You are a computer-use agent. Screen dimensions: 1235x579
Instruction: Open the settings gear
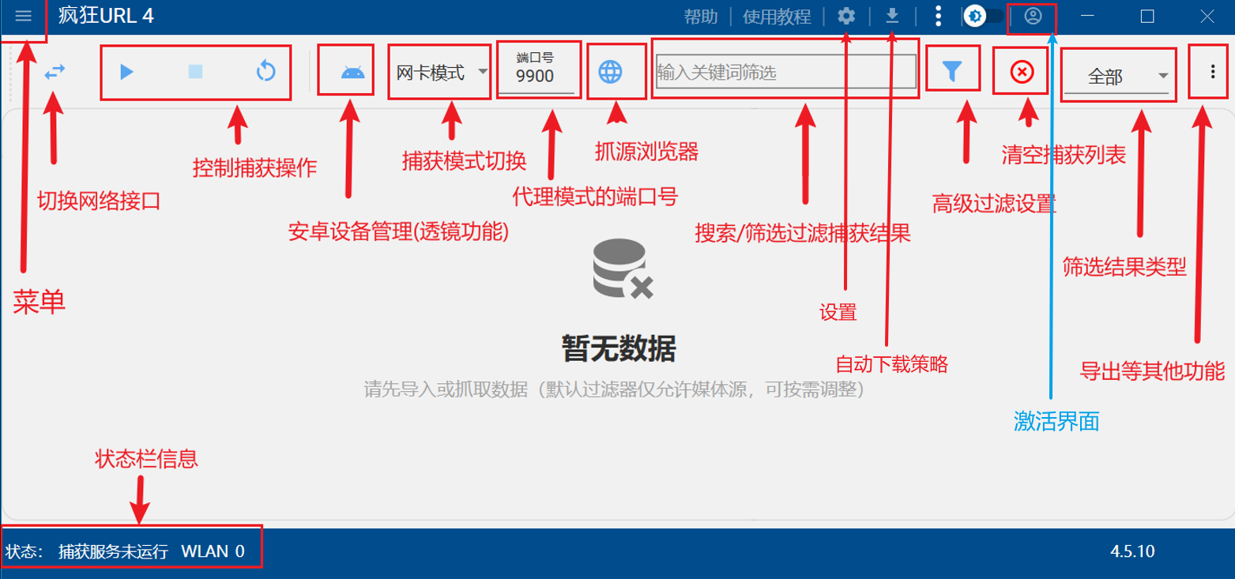tap(845, 17)
